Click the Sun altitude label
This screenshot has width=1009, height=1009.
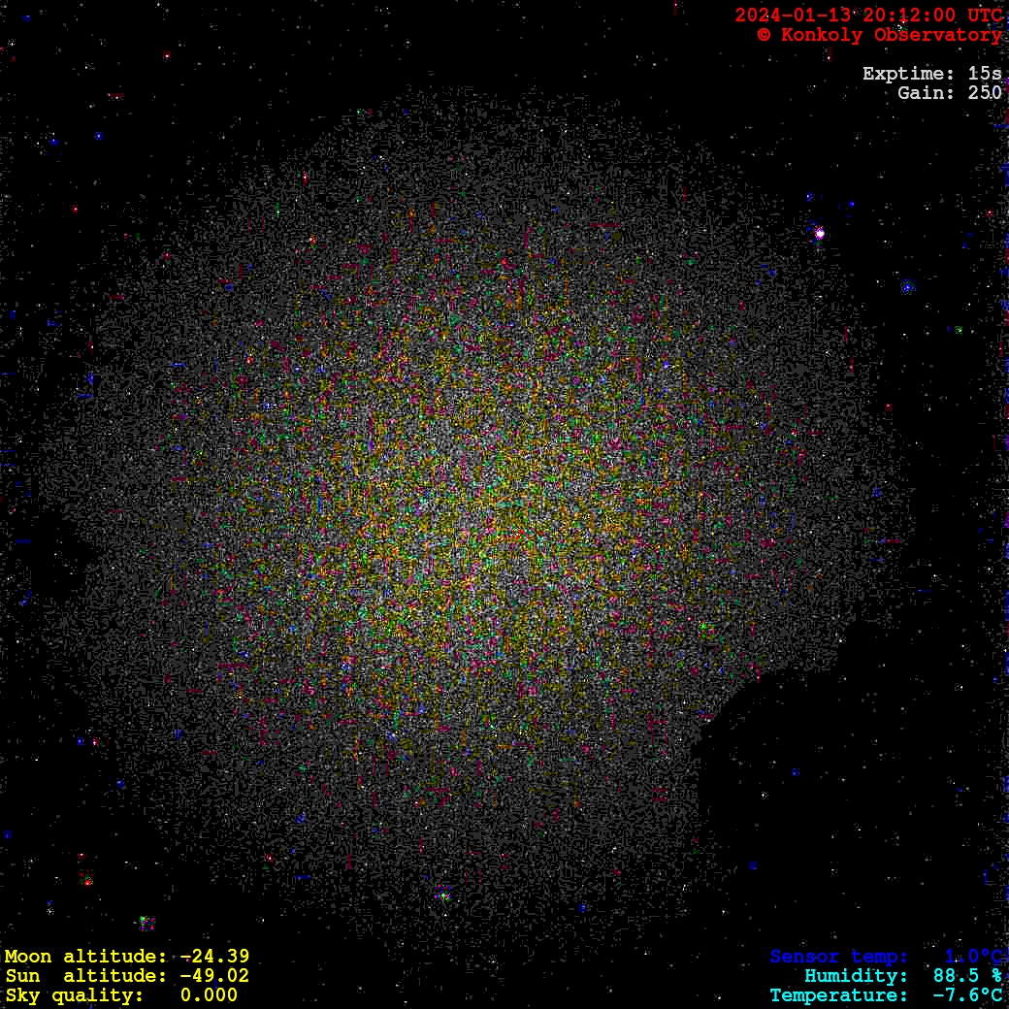85,976
